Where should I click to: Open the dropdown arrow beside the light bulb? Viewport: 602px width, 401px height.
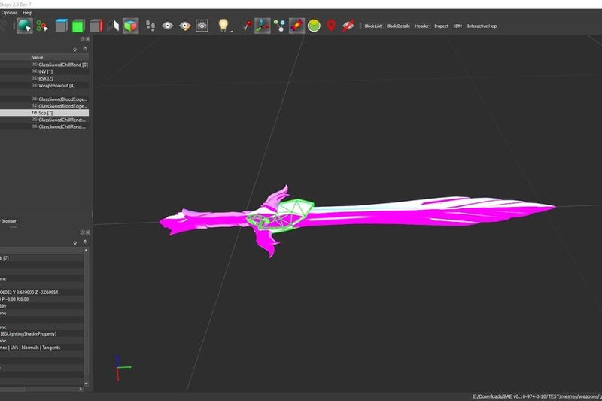[232, 31]
